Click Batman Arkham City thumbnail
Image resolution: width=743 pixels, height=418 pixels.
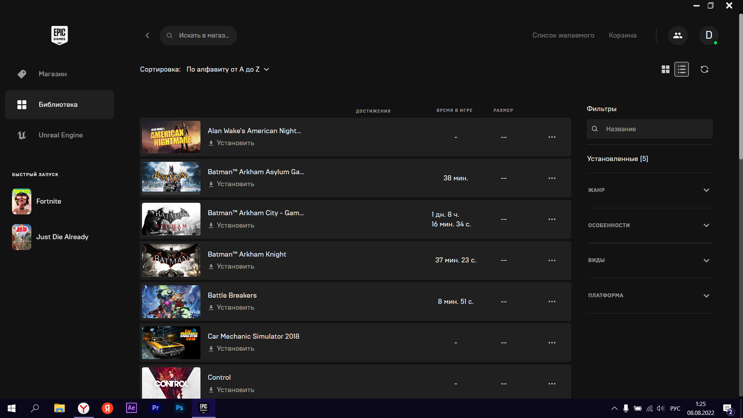click(171, 219)
